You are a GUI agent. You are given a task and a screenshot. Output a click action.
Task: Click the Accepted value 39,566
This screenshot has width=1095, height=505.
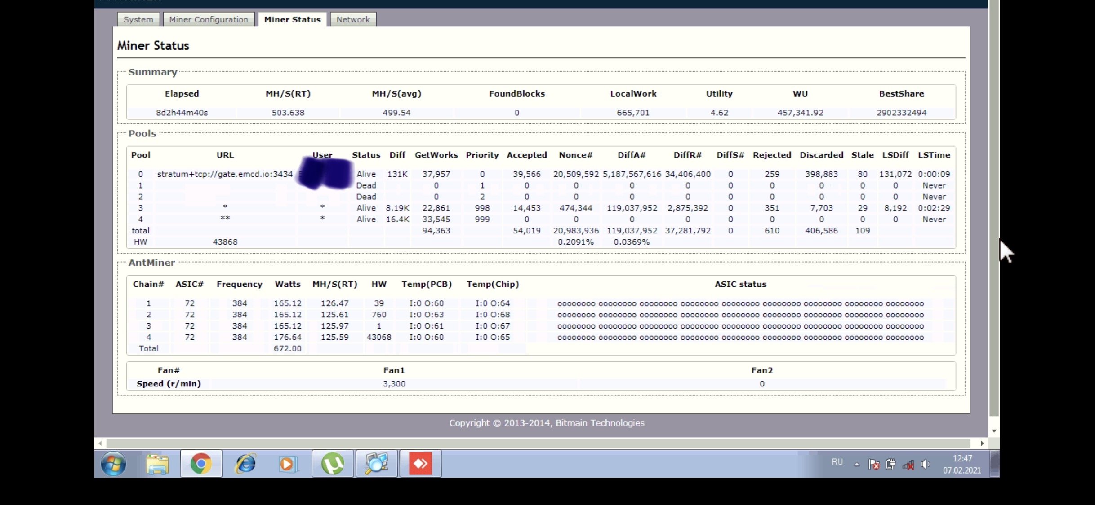pyautogui.click(x=527, y=174)
